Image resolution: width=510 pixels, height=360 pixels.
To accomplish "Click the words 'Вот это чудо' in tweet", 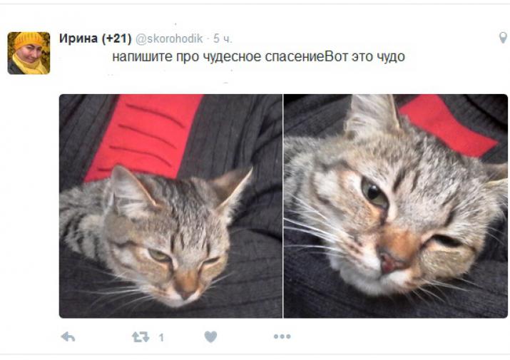I will point(365,56).
